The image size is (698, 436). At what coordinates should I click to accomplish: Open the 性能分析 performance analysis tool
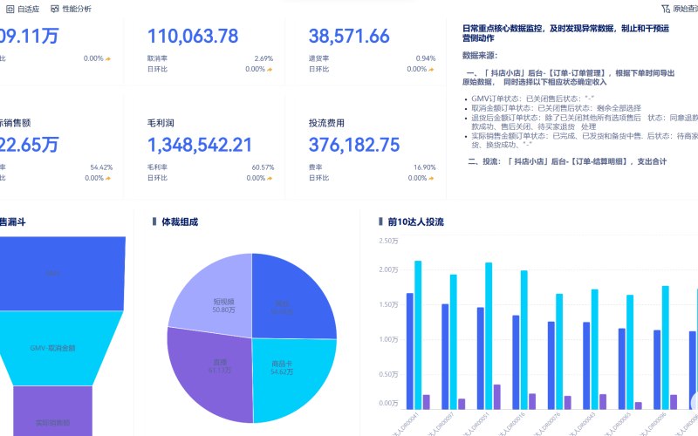tap(72, 9)
